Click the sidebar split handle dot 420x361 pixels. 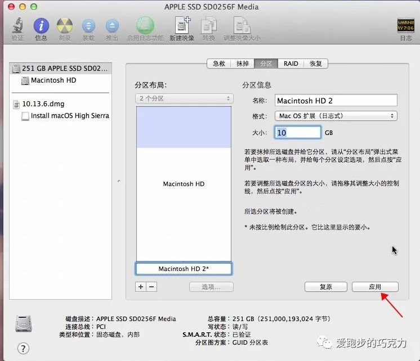point(119,181)
